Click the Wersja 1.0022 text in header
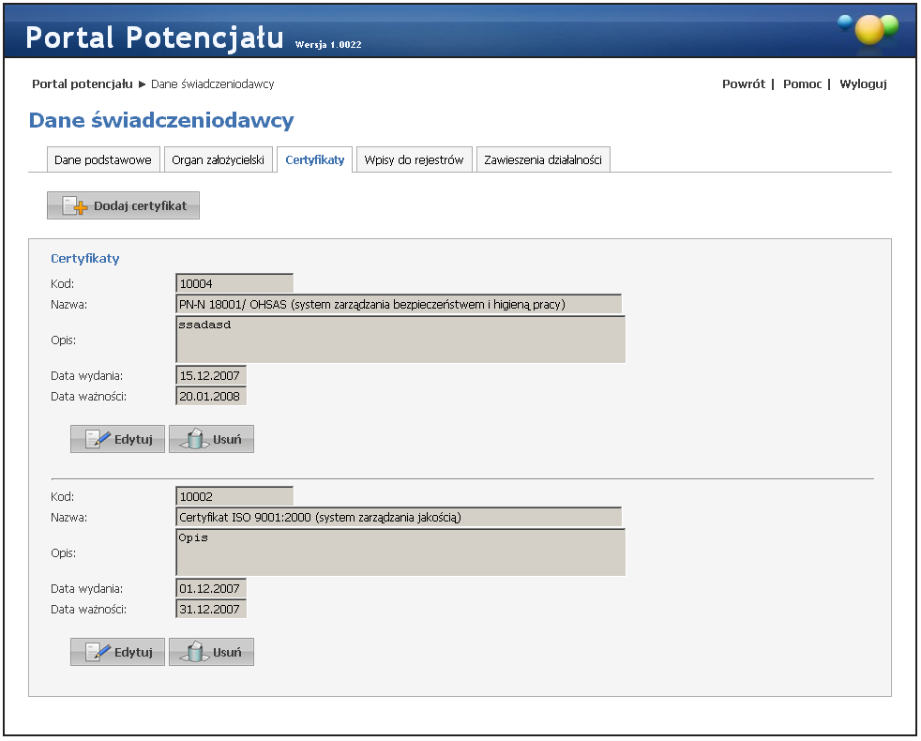Image resolution: width=921 pixels, height=741 pixels. pos(328,45)
